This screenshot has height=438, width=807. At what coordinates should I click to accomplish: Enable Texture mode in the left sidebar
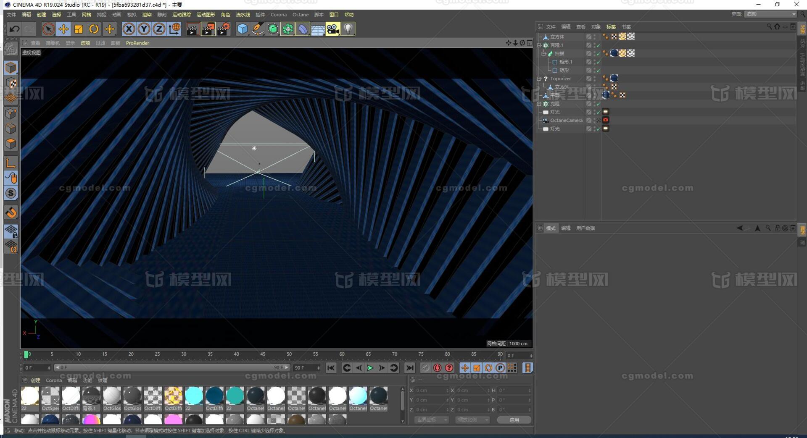11,83
